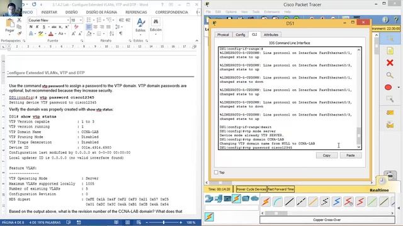Decrease font size with the smaller A button
403x226 pixels.
pos(80,33)
